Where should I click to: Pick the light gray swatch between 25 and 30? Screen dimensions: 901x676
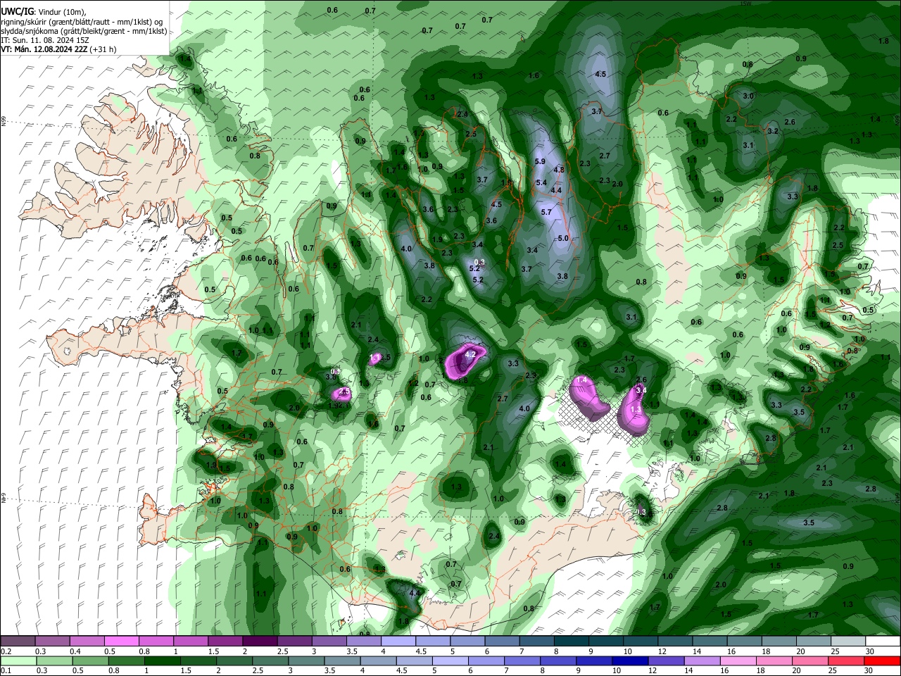pos(848,641)
